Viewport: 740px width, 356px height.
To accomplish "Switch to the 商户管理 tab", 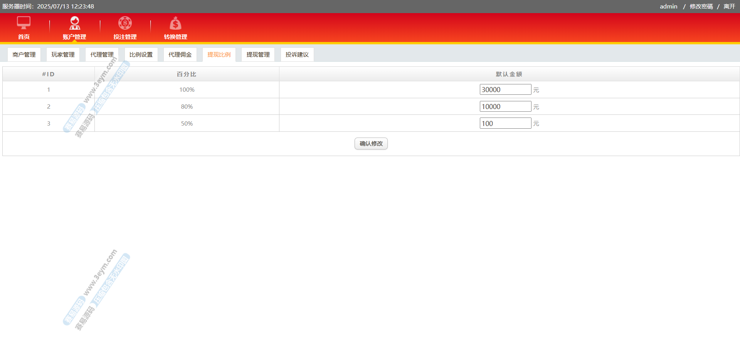I will click(x=24, y=55).
